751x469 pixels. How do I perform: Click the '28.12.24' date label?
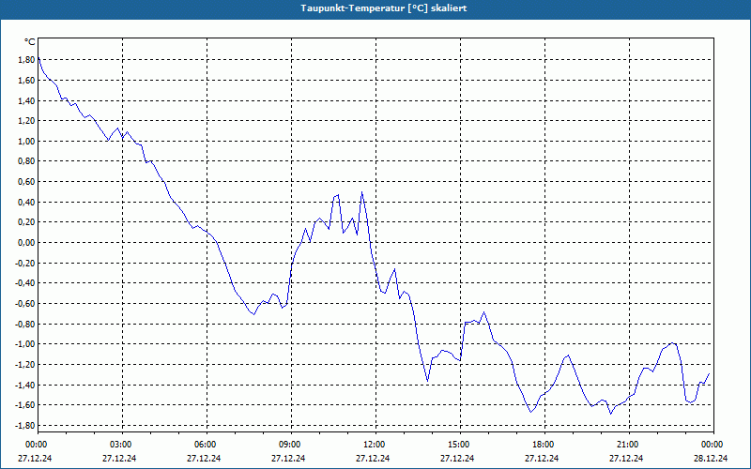tap(711, 458)
